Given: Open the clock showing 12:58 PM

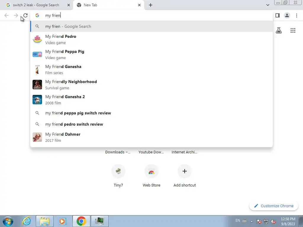Looking at the screenshot, I should pos(288,221).
